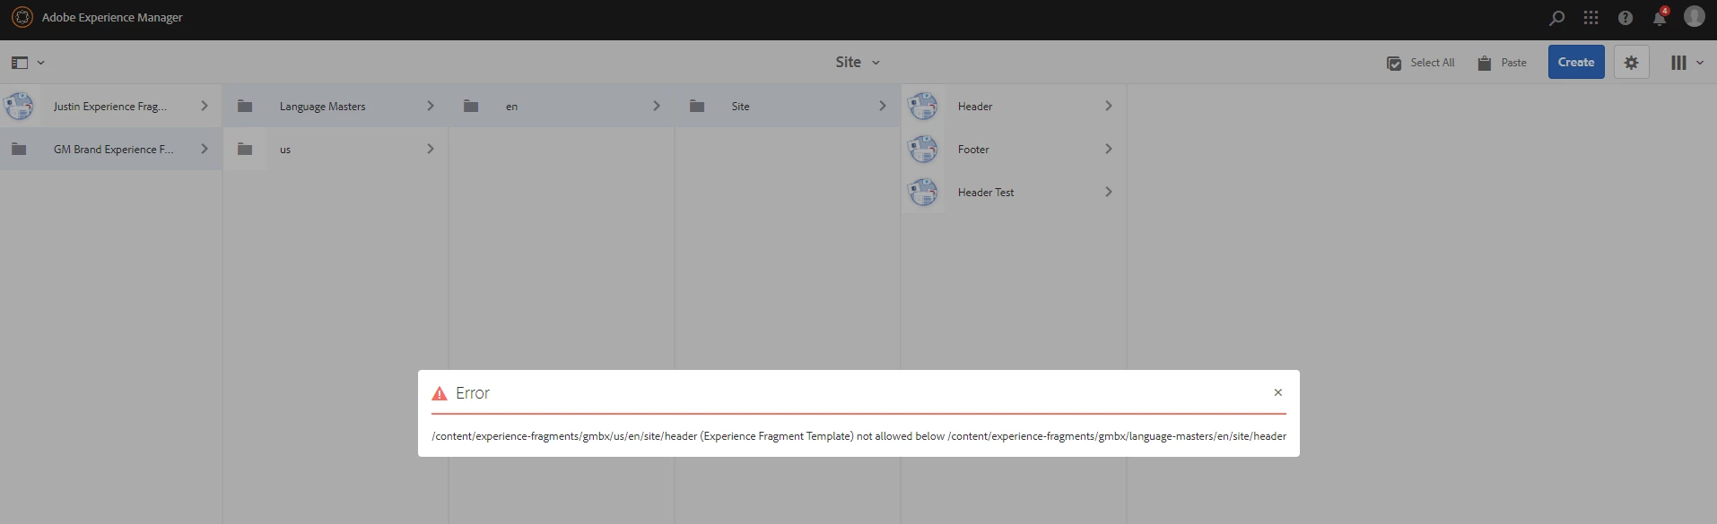Click the error message path text

[858, 436]
